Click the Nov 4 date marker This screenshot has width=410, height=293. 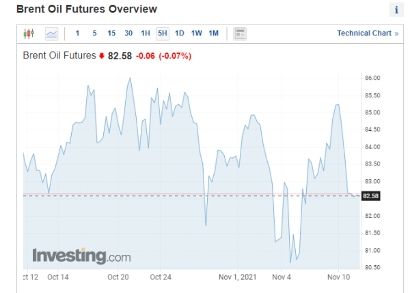coord(282,277)
